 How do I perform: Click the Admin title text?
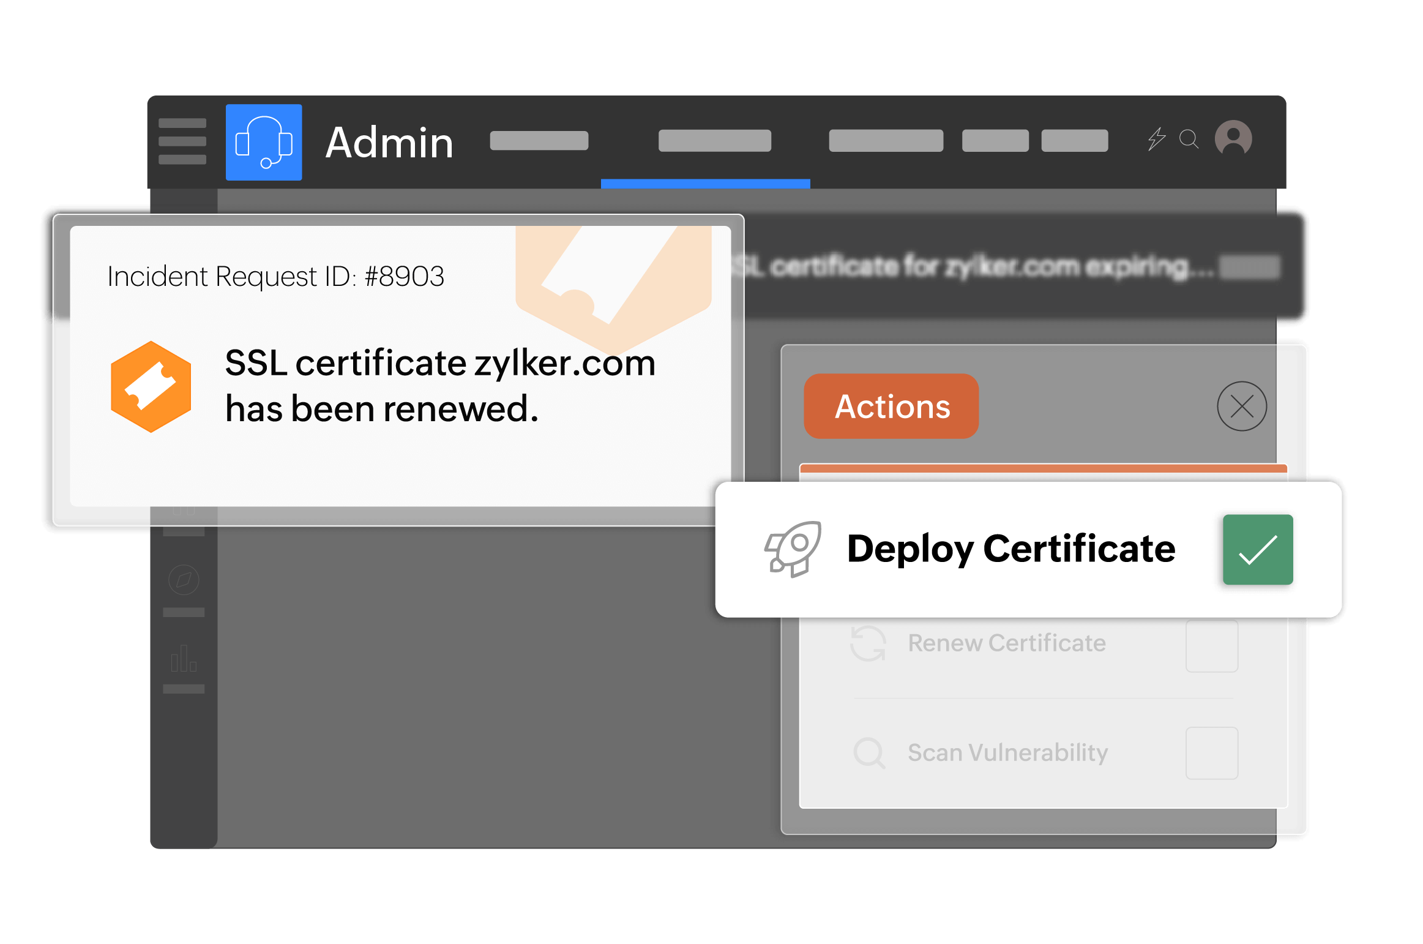[389, 143]
